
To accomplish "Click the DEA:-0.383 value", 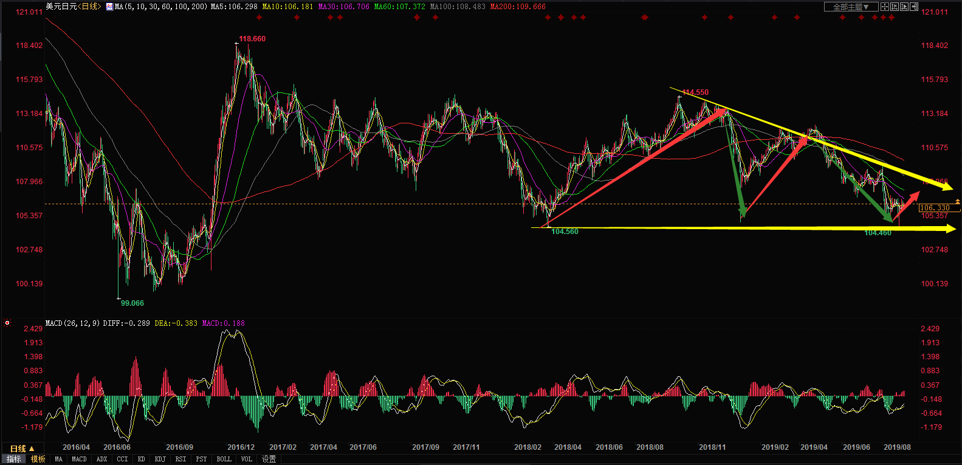I will tap(176, 323).
